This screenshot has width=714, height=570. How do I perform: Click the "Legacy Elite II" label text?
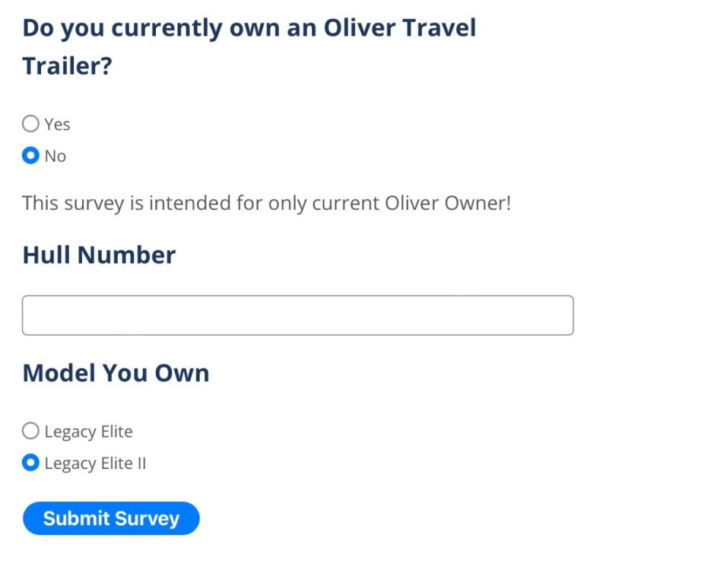95,463
